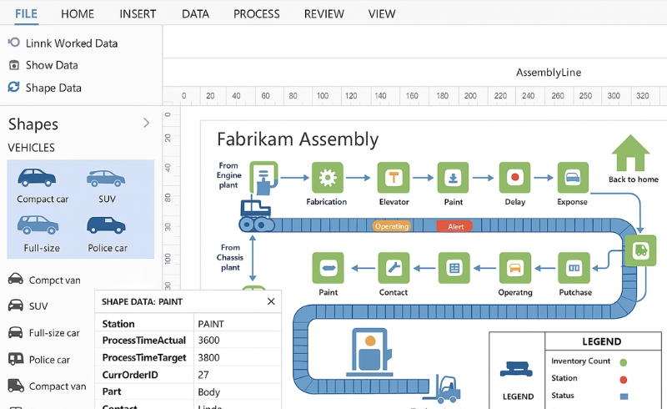Click the From Chassis plant label
Viewport: 667px width, 409px height.
(230, 257)
